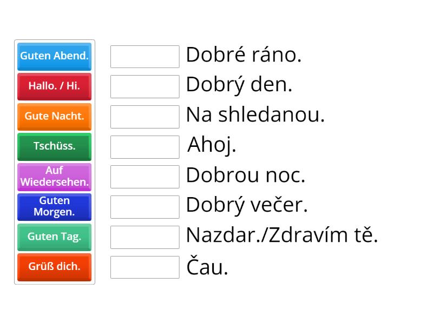Choose the empty slot beside Ahoj

[x=145, y=147]
